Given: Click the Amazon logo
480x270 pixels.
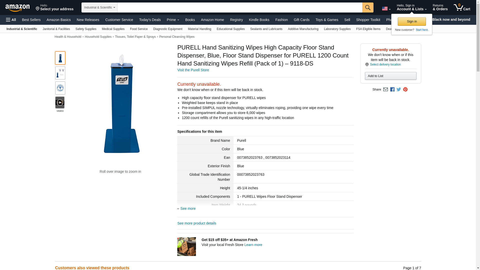Looking at the screenshot, I should point(17,8).
